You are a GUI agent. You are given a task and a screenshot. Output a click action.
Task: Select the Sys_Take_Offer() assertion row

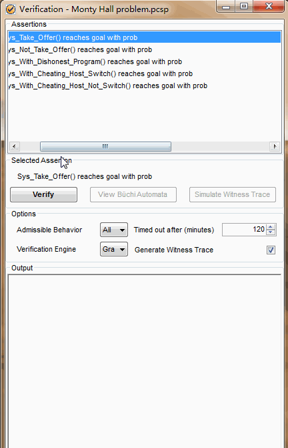click(144, 37)
